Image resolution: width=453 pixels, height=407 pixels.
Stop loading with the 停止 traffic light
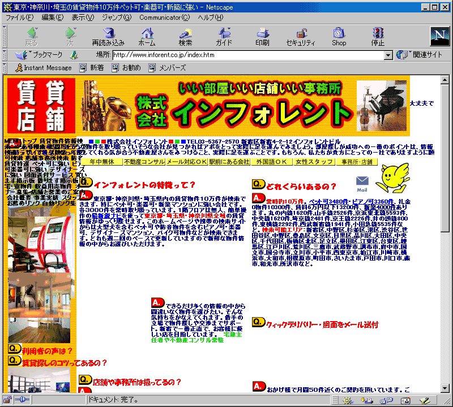pos(378,37)
